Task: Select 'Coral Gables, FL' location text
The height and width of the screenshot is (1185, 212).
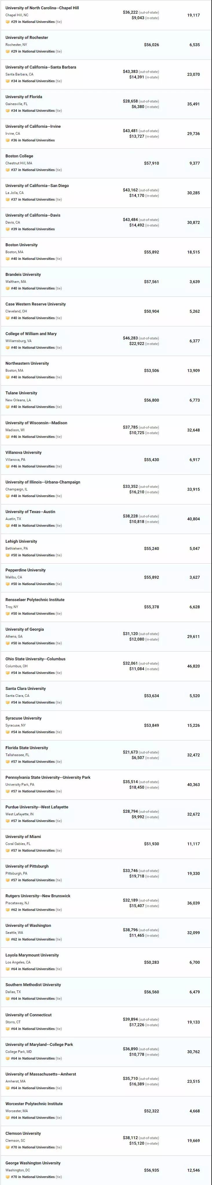Action: click(x=18, y=844)
